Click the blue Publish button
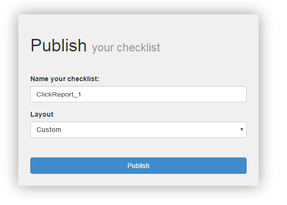Screen dimensions: 287x205 [138, 166]
